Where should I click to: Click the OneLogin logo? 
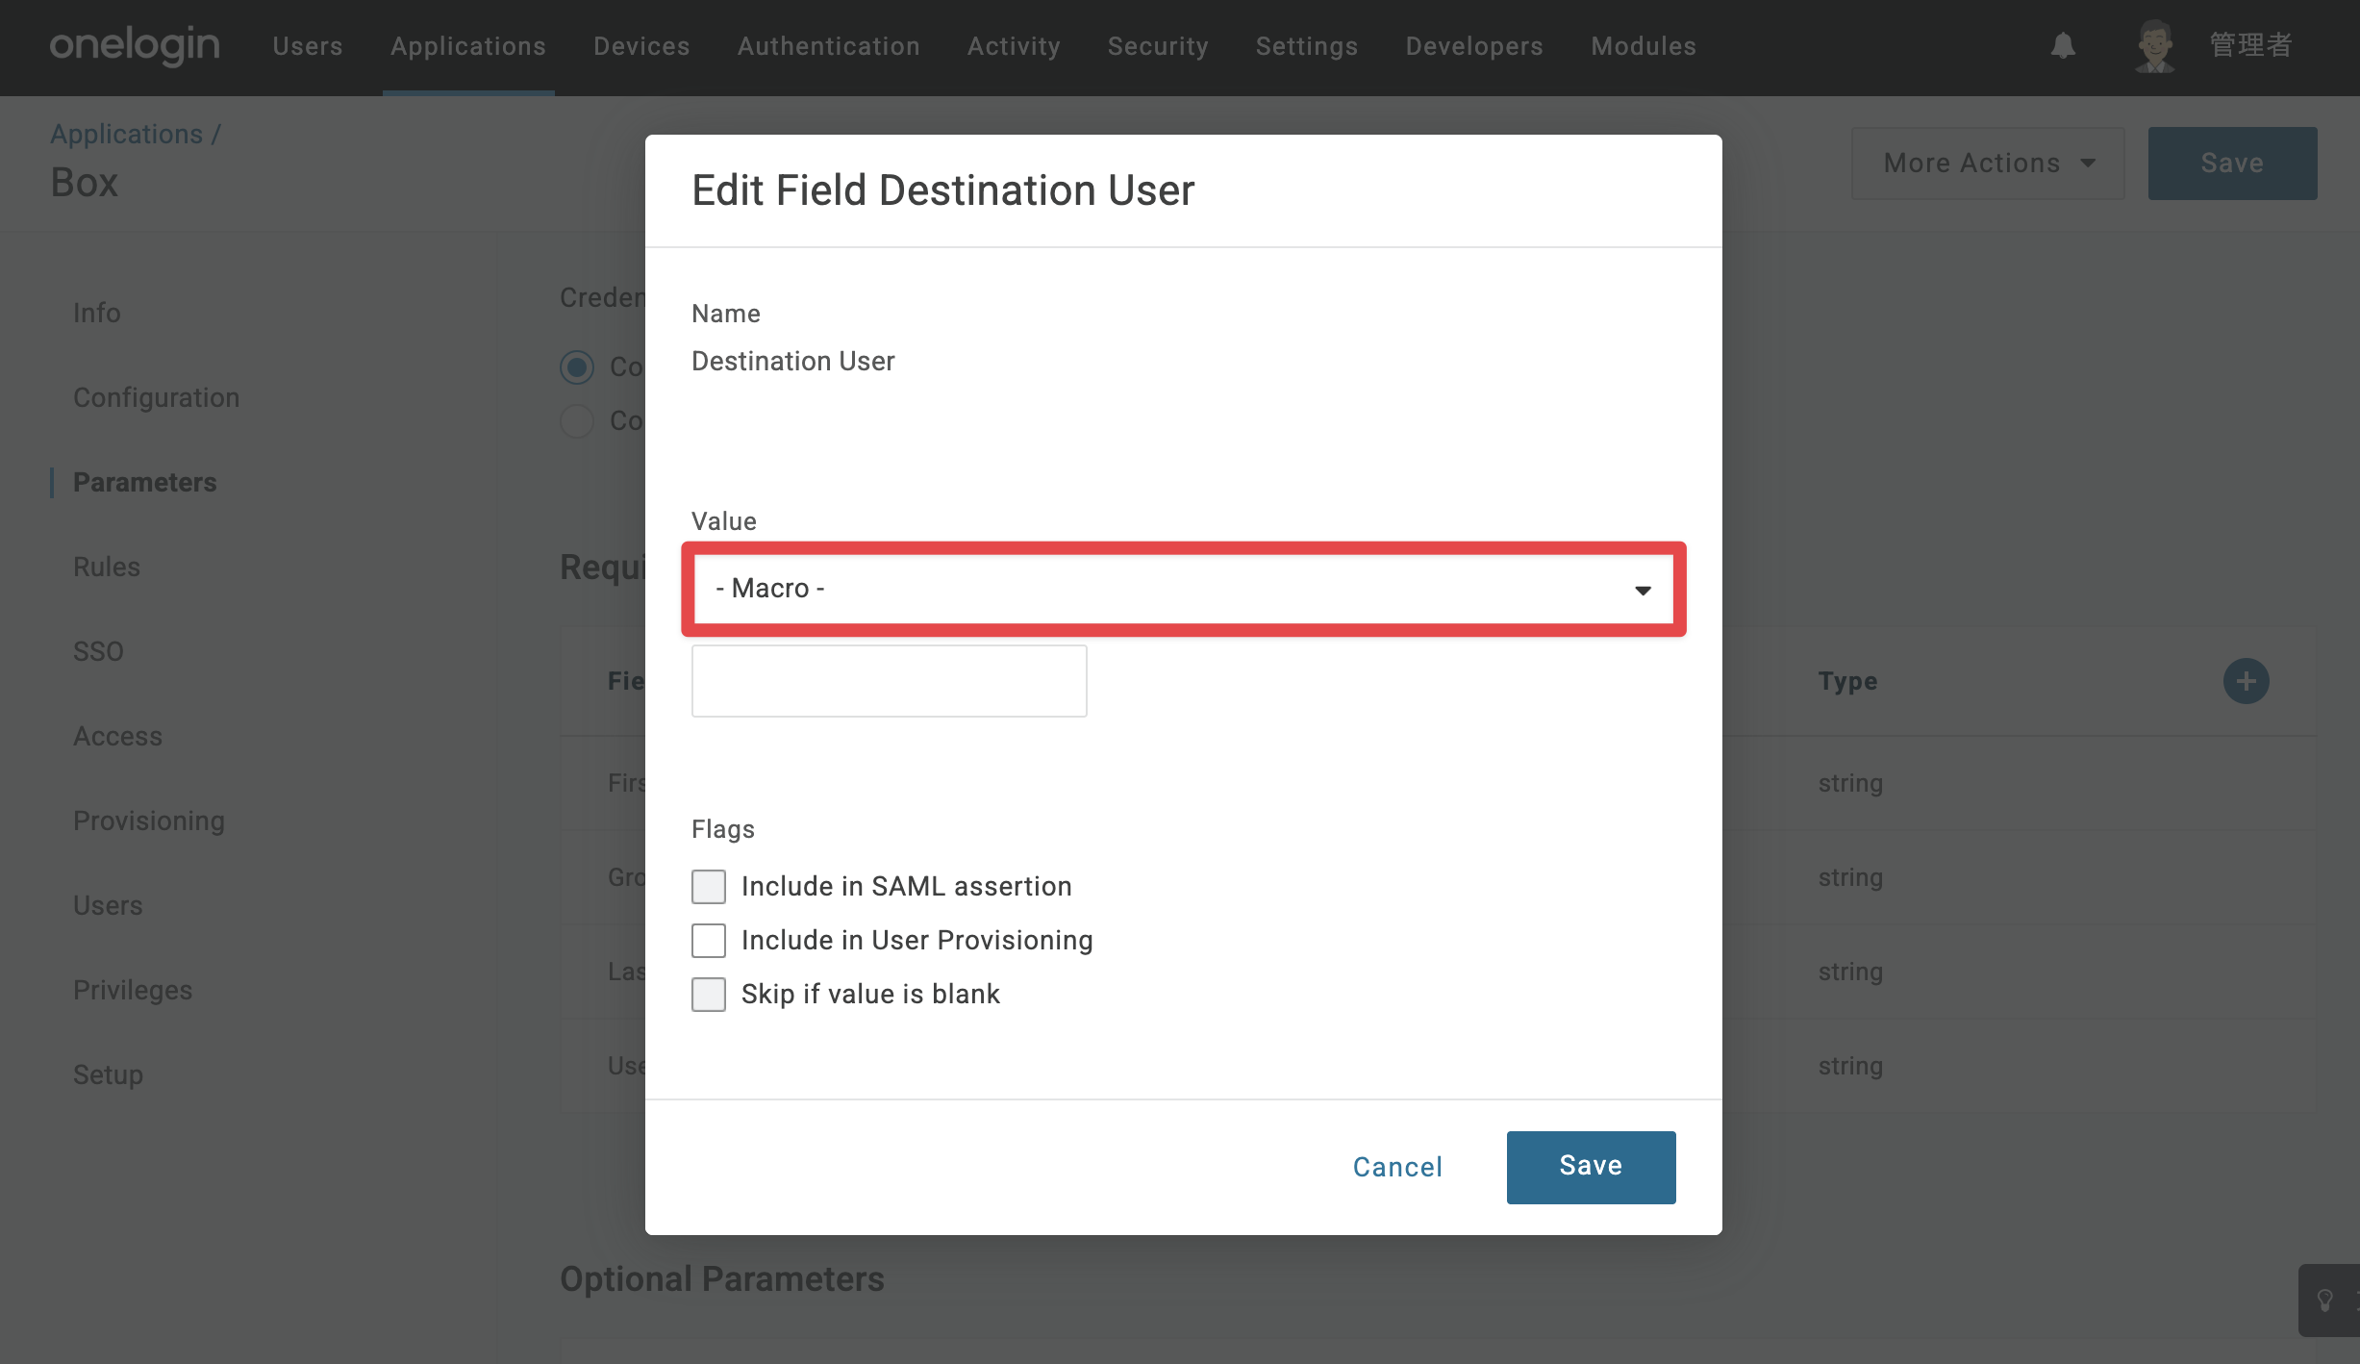(x=135, y=45)
